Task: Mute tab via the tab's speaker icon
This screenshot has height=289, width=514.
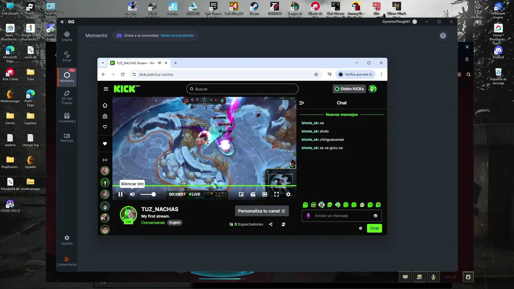Action: [x=159, y=63]
